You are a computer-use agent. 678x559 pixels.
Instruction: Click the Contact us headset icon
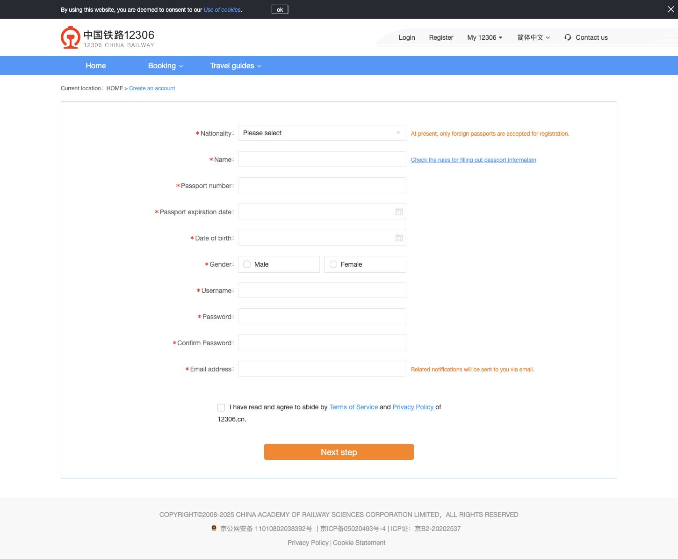point(568,37)
